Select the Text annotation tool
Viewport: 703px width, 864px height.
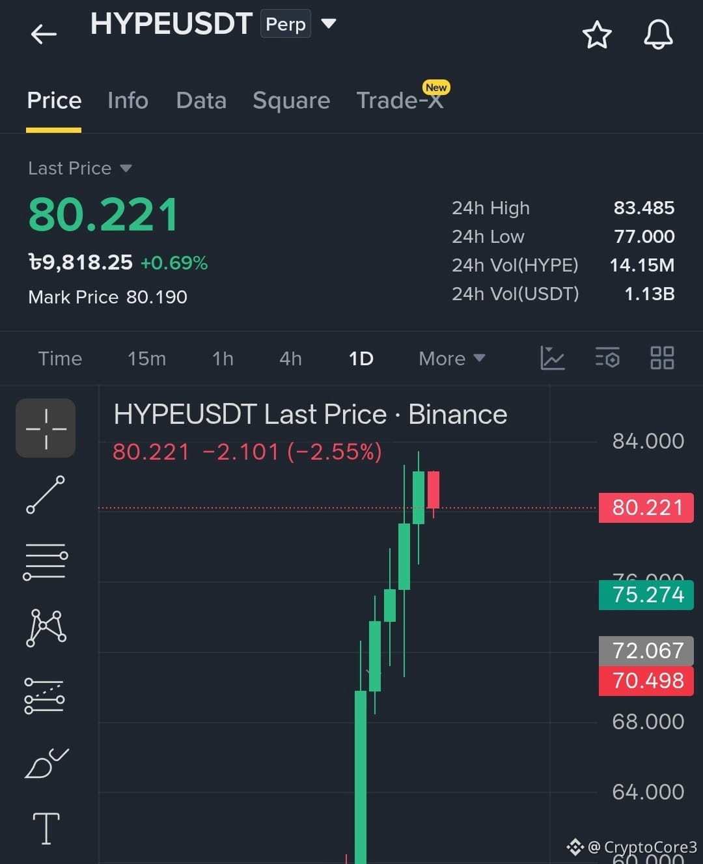tap(46, 828)
